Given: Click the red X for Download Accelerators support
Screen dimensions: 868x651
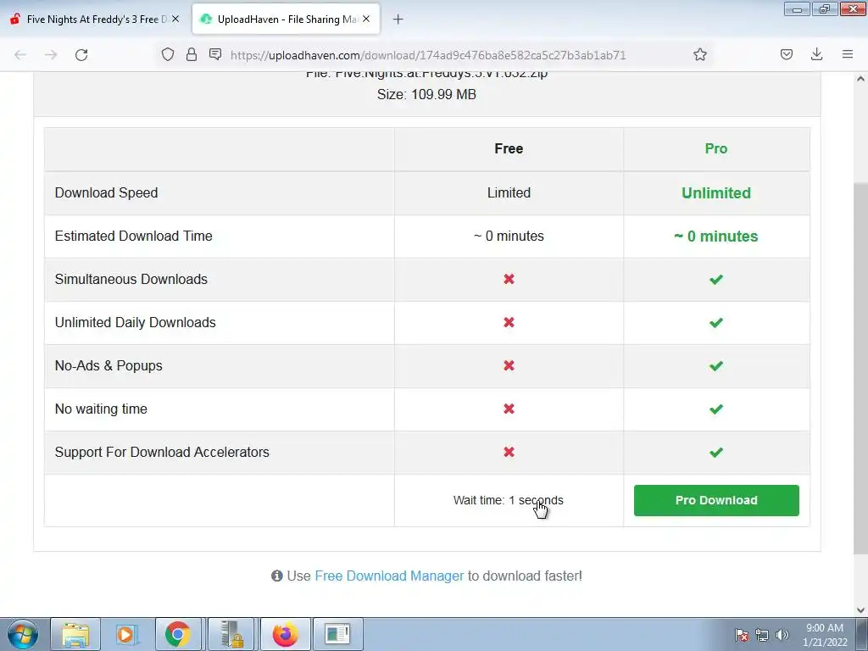Looking at the screenshot, I should 509,452.
